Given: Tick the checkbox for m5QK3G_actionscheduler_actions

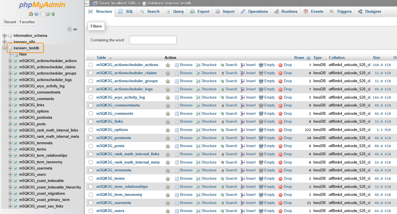Looking at the screenshot, I should point(91,65).
